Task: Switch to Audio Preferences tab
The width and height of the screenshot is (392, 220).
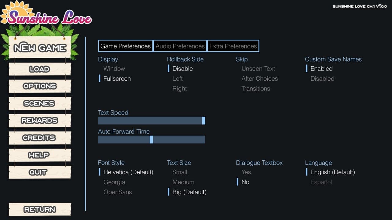Action: [x=180, y=46]
